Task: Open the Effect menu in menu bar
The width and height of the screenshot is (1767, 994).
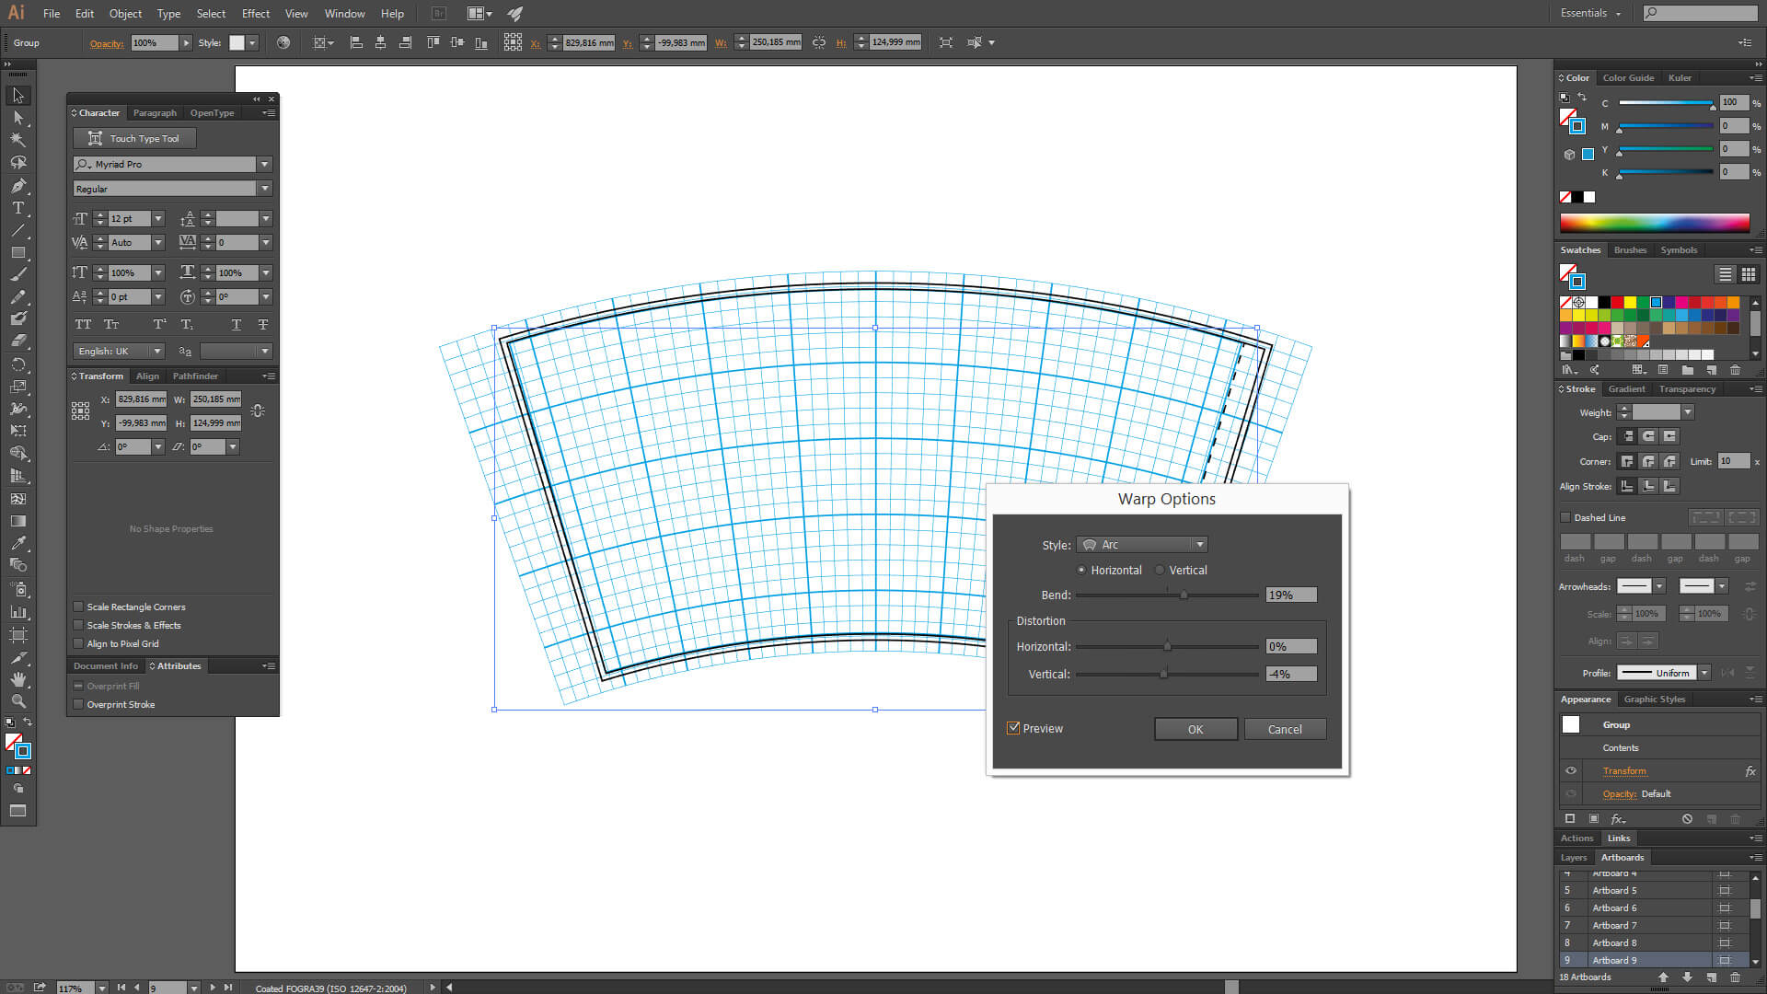Action: (x=256, y=14)
